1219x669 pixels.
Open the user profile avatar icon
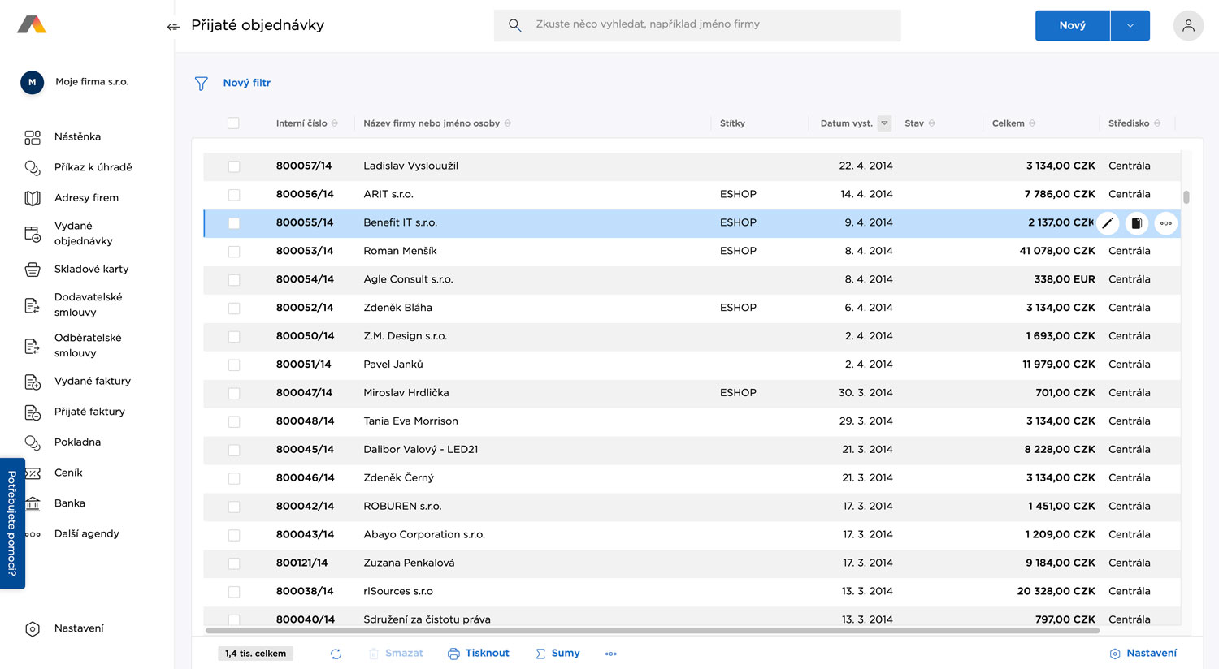pos(1188,25)
